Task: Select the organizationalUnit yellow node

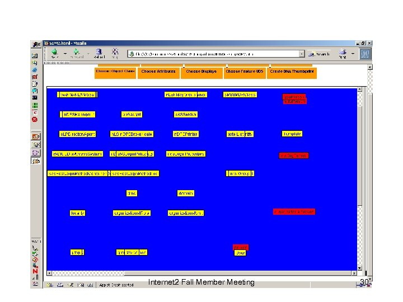Action: (x=186, y=213)
